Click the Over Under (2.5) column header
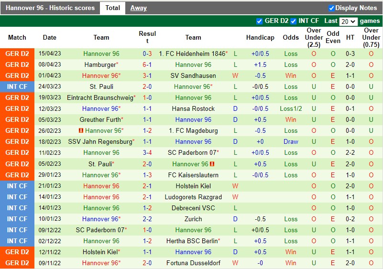This screenshot has height=269, width=383. click(x=314, y=37)
